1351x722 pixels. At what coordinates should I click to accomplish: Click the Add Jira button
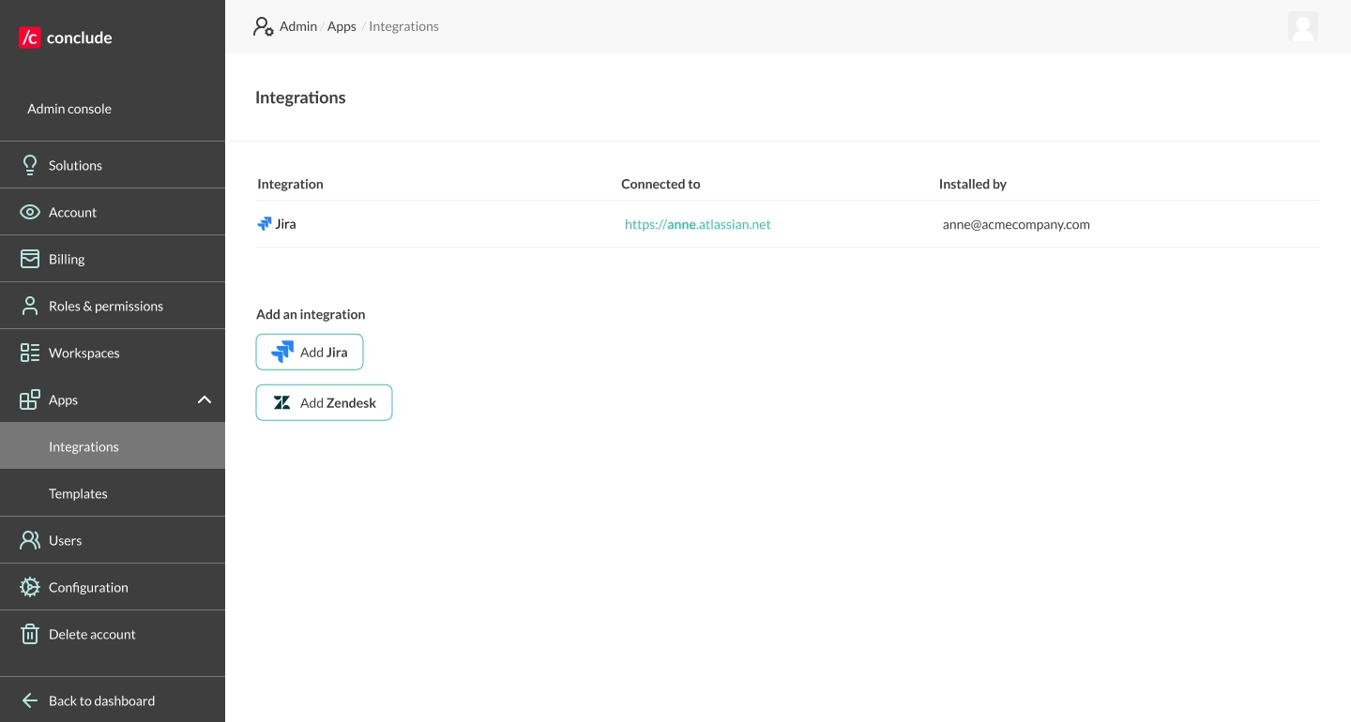click(x=310, y=352)
